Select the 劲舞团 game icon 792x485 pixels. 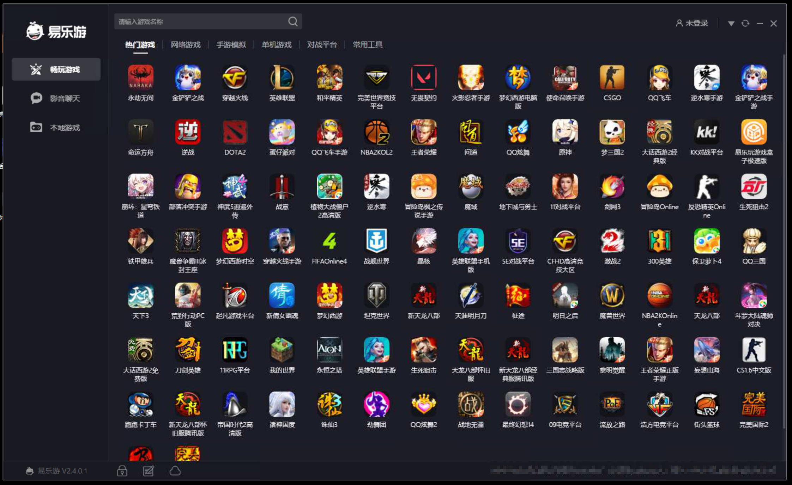coord(376,404)
